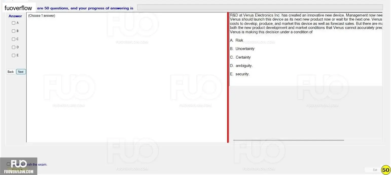Check answer option C checkbox
Image resolution: width=391 pixels, height=175 pixels.
click(14, 39)
